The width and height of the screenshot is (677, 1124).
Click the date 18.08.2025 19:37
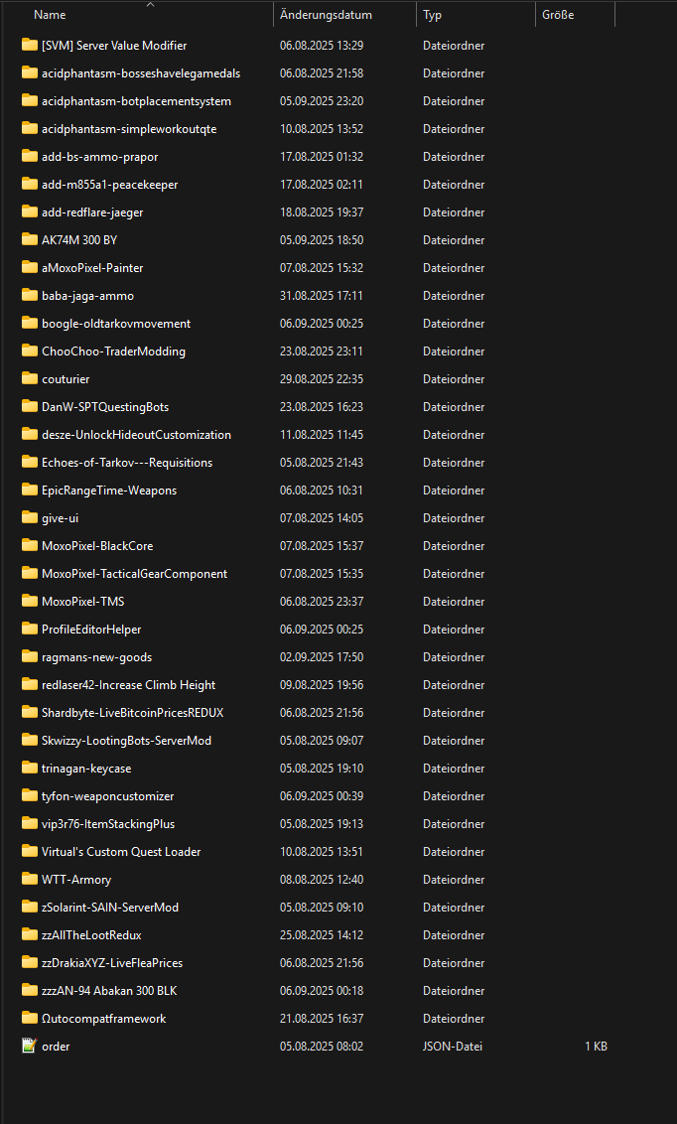pos(322,212)
